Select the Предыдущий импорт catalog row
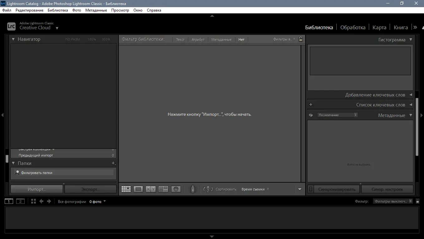Image resolution: width=424 pixels, height=239 pixels. pyautogui.click(x=64, y=155)
